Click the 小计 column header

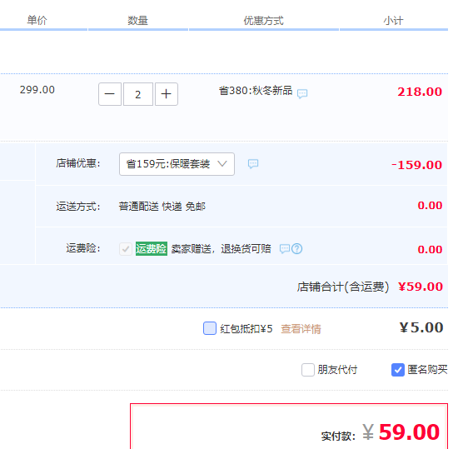point(393,21)
